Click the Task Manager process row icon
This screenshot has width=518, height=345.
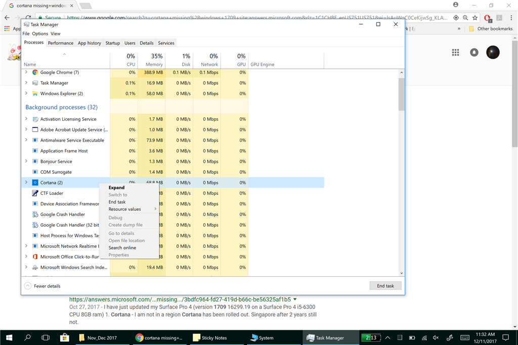point(35,83)
